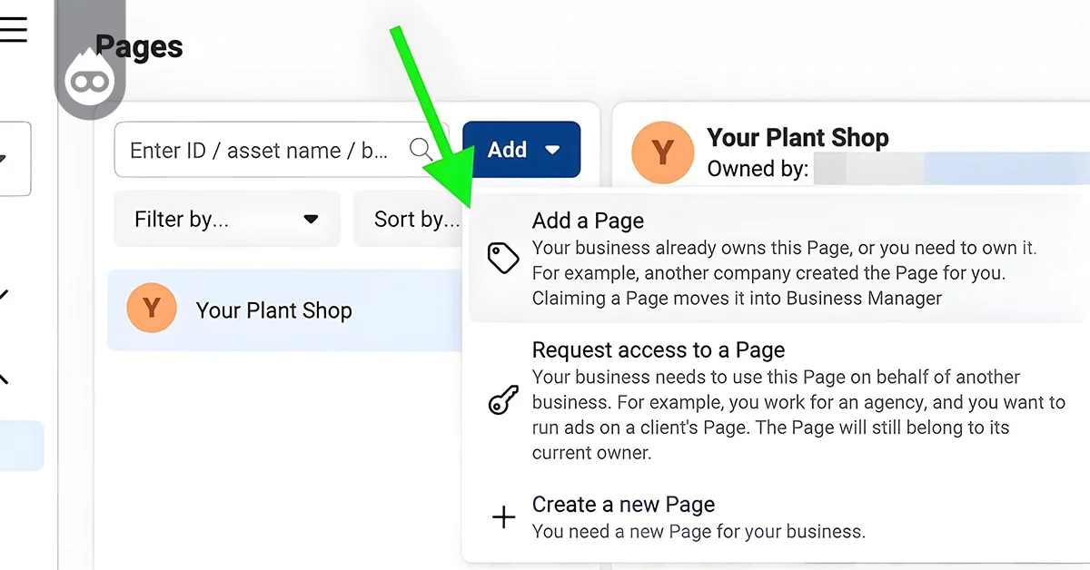Click the Your Plant Shop title in details panel
The width and height of the screenshot is (1090, 570).
click(798, 138)
